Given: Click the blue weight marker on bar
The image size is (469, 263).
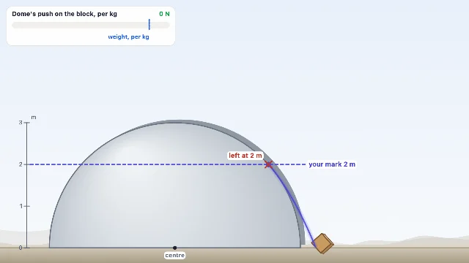Looking at the screenshot, I should pyautogui.click(x=149, y=24).
